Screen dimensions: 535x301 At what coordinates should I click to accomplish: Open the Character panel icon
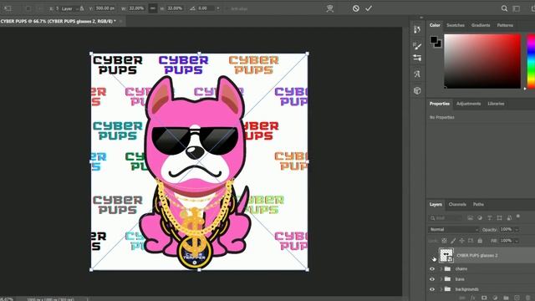point(417,74)
